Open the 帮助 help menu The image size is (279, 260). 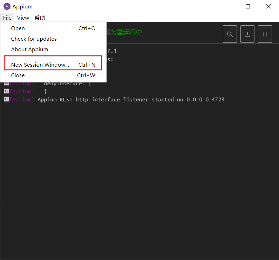pos(40,18)
